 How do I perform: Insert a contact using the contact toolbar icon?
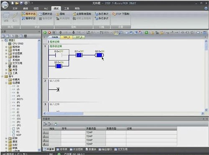click(x=183, y=33)
